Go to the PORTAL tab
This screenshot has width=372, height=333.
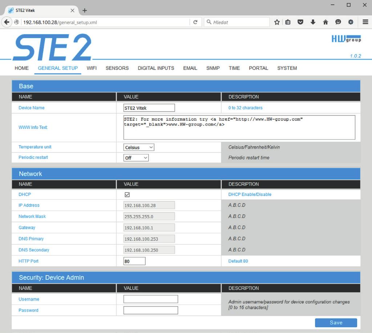tap(258, 68)
